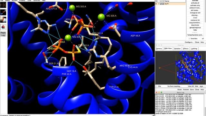This screenshot has width=206, height=116.
Task: Toggle the A (active) checkbox for model 3w7l
Action: tap(161, 4)
